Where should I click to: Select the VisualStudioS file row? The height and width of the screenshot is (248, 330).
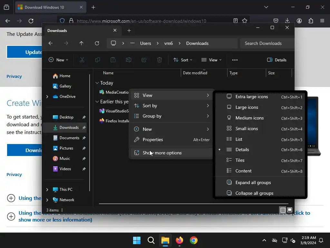(x=114, y=111)
